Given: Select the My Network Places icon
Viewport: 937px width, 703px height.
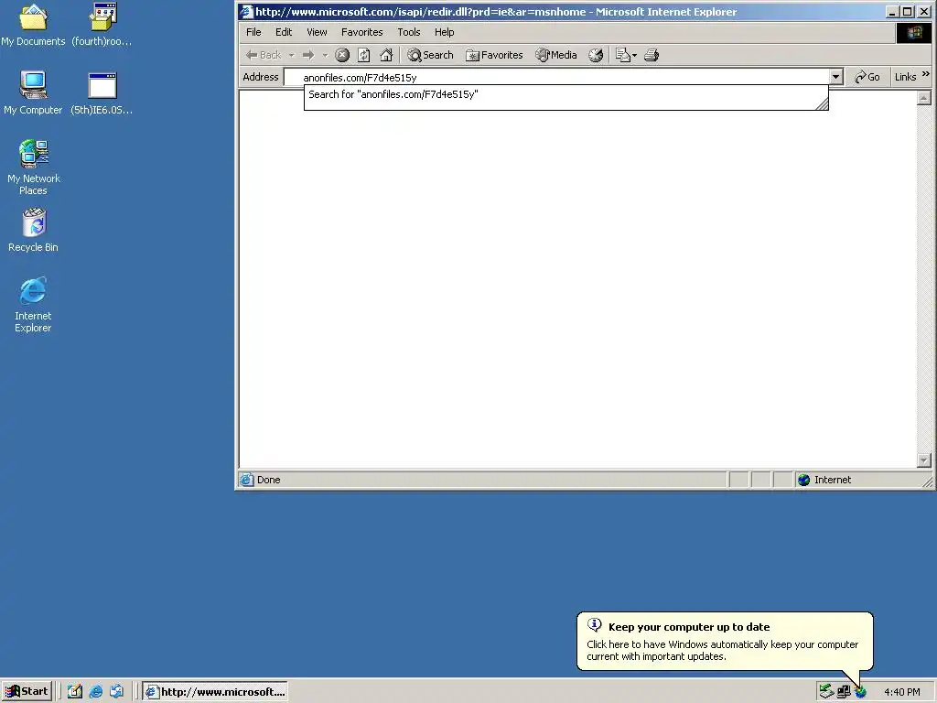Looking at the screenshot, I should point(34,168).
